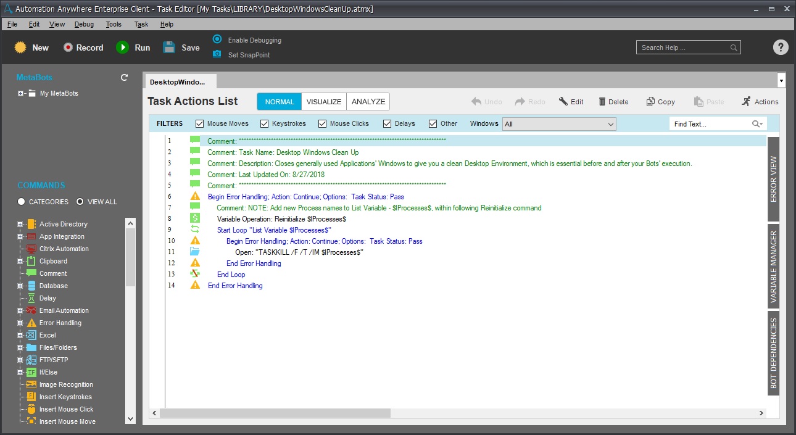Toggle the Keystrokes filter checkbox
This screenshot has height=435, width=796.
click(x=265, y=123)
